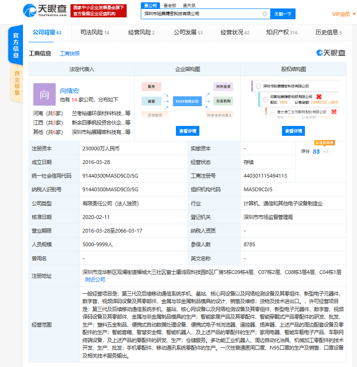Open the 公司发展 tab

point(188,32)
